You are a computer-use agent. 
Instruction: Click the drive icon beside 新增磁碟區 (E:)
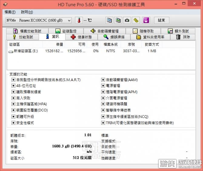coord(11,52)
